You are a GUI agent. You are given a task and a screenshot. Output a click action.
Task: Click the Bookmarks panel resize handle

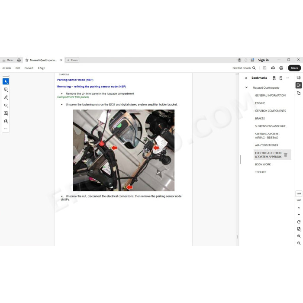(240, 159)
